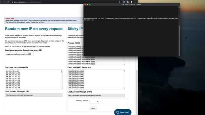This screenshot has width=205, height=115.
Task: Click the resize handle of left Server IPs box
Action: pos(62,88)
